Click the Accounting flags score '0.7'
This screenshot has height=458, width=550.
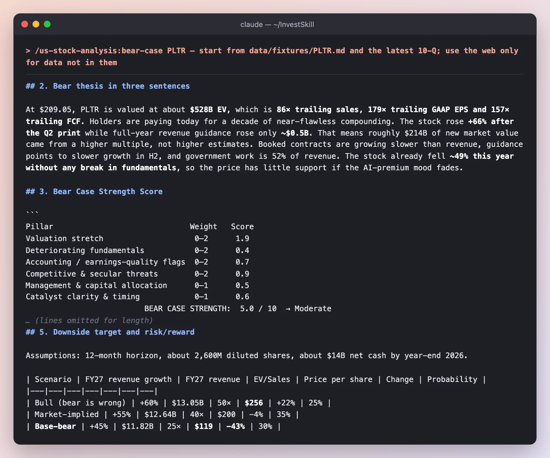242,262
